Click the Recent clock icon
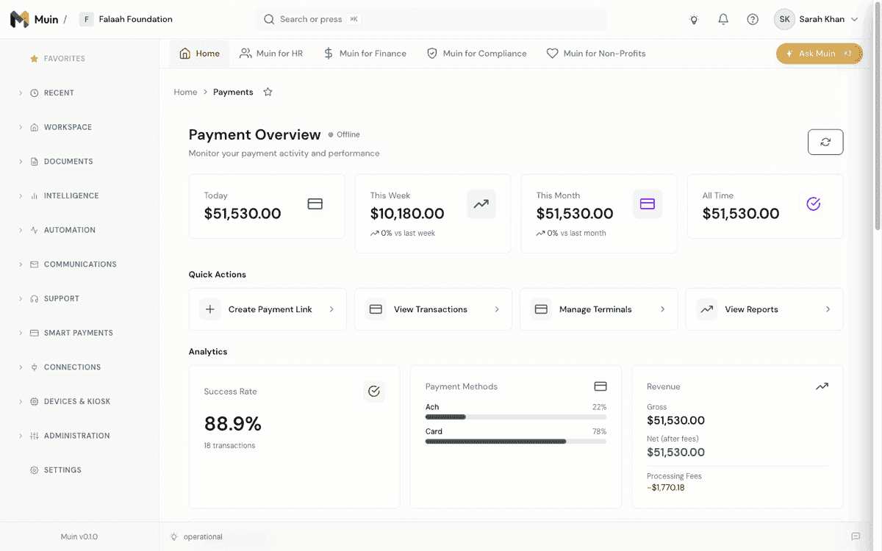Screen dimensions: 882x551 click(x=34, y=93)
